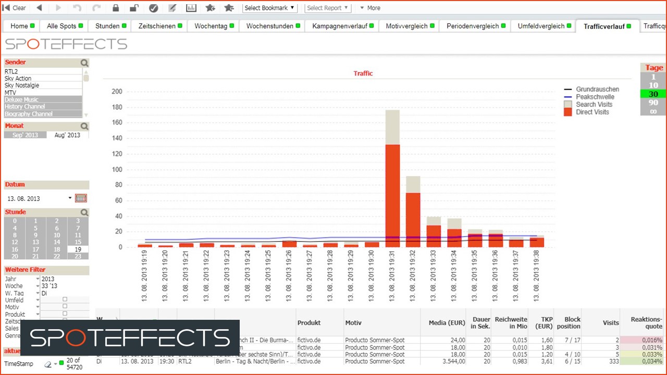Viewport: 667px width, 375px height.
Task: Search in the Sender list box
Action: [84, 63]
